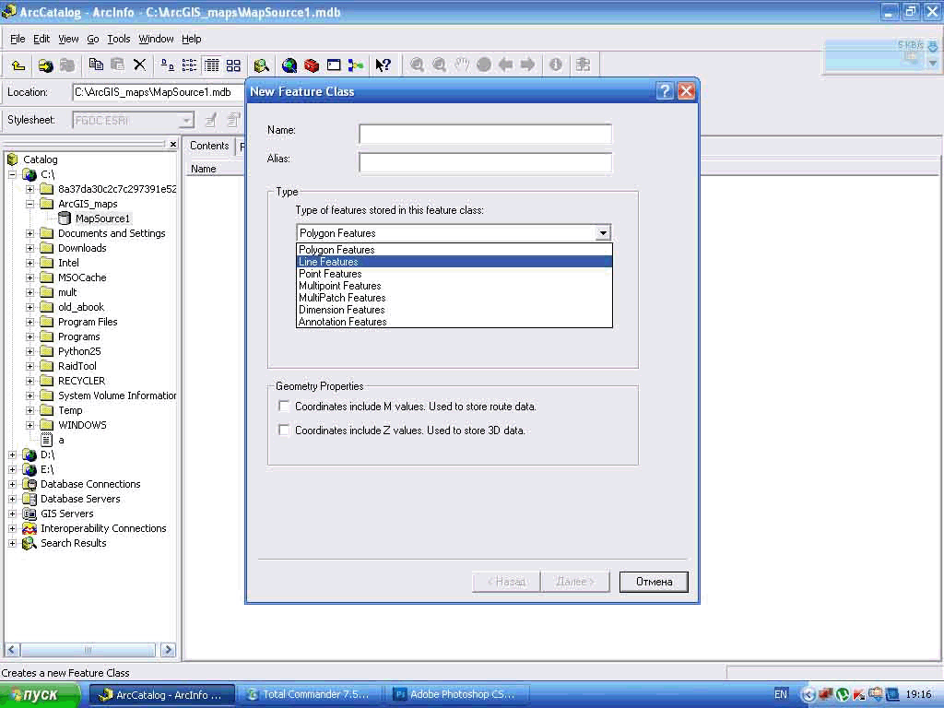Open the ArcToolbox window icon

pos(312,65)
